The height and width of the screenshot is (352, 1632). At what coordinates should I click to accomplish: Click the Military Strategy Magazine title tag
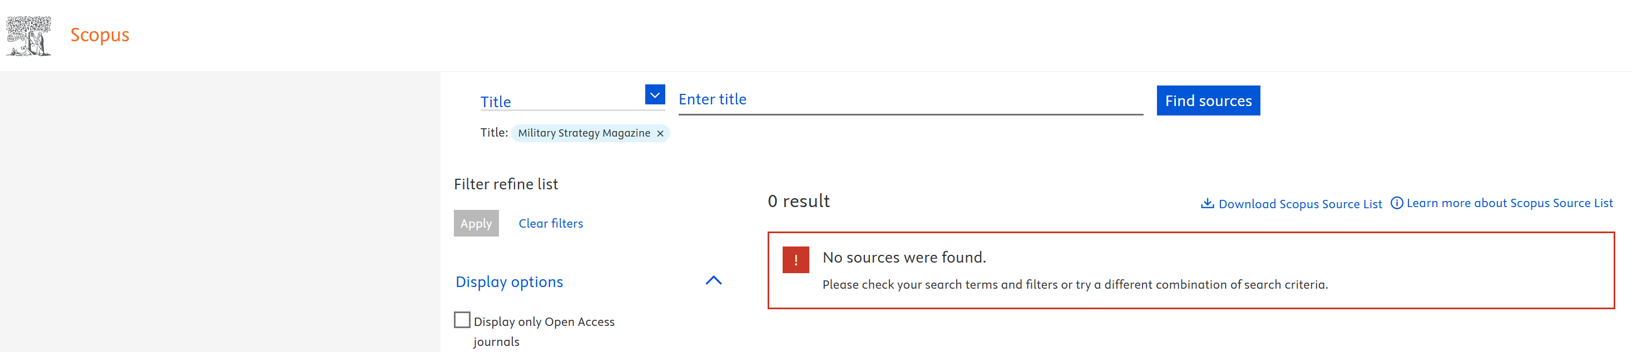tap(583, 133)
